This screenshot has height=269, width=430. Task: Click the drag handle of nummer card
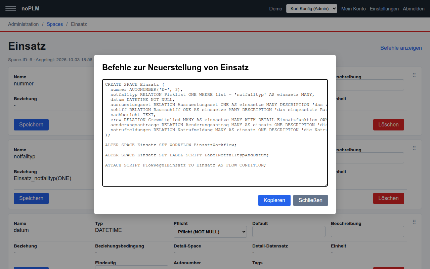414,75
